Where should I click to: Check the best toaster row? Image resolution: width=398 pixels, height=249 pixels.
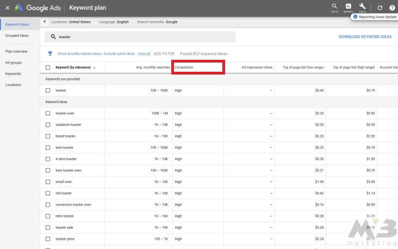pos(48,147)
